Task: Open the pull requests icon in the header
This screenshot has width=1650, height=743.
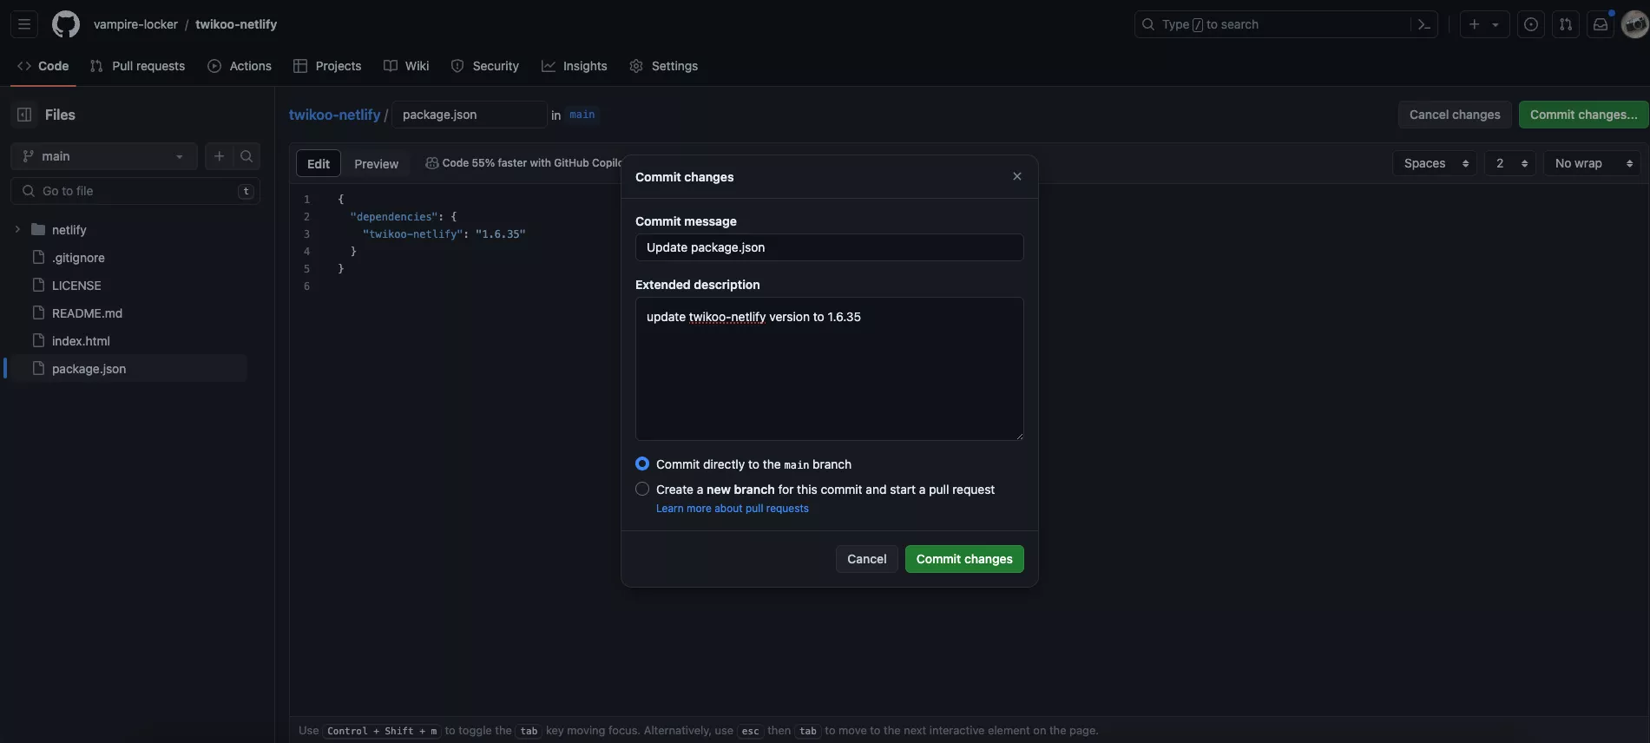Action: click(1566, 24)
